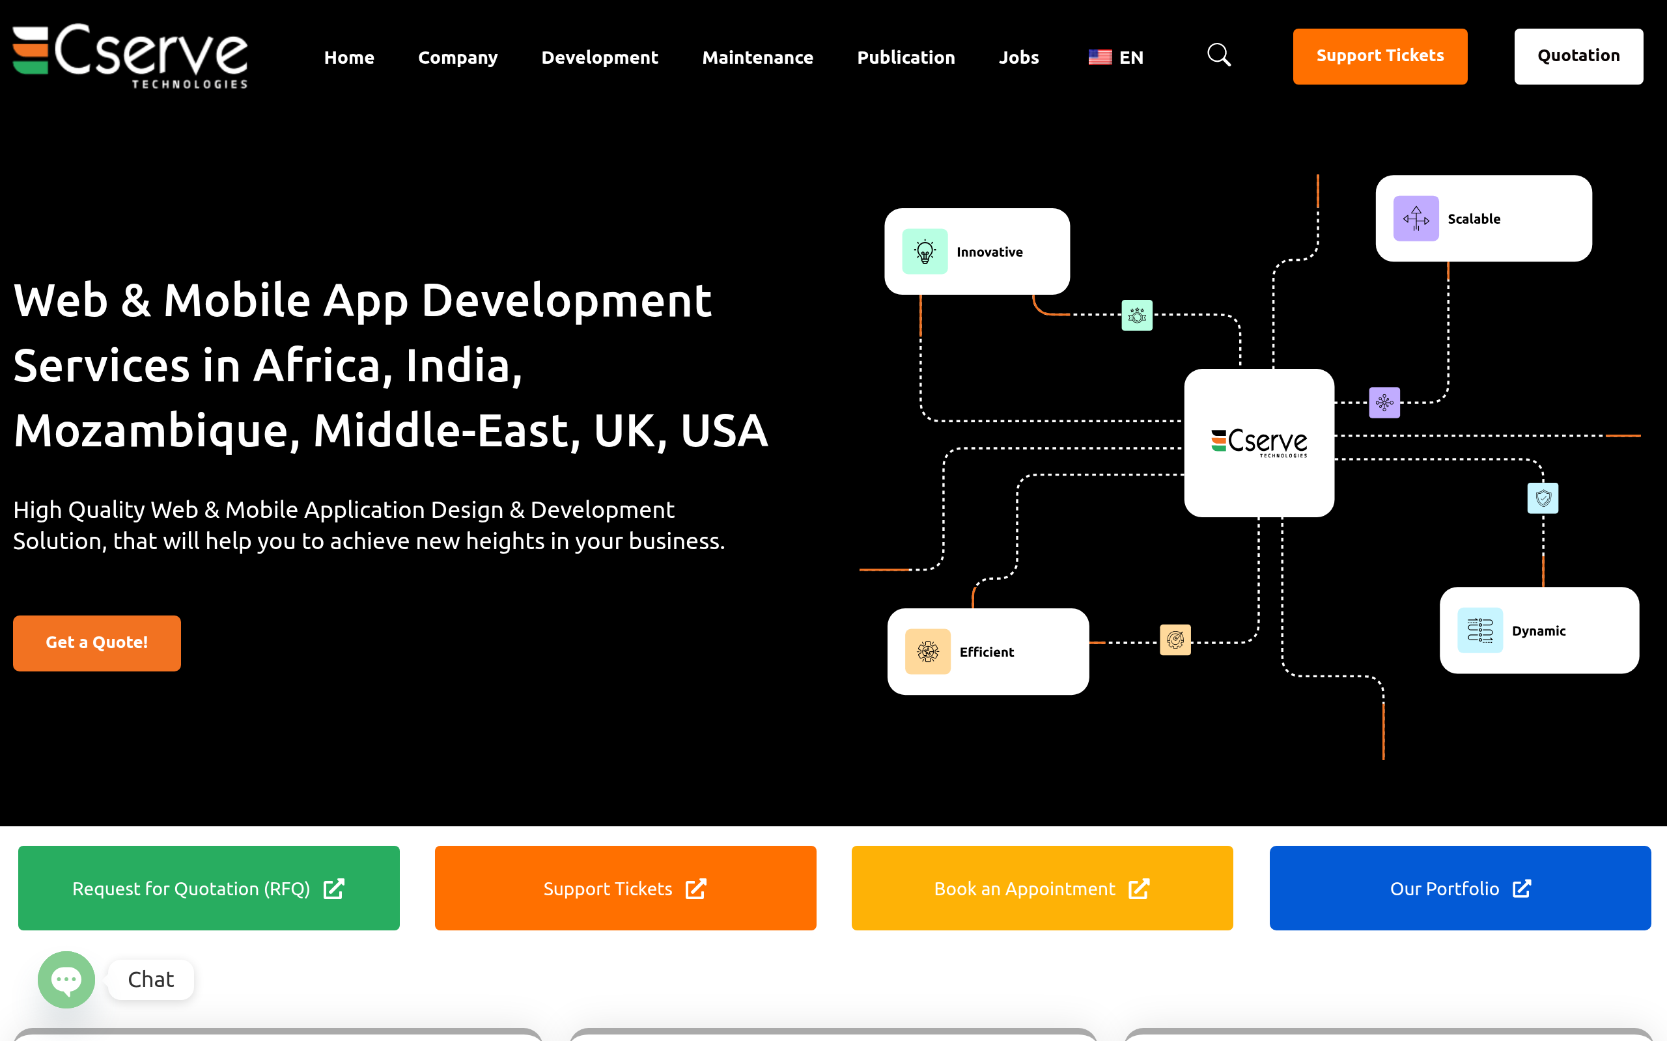Click the Efficient card label
Screen dimensions: 1667x1041
(x=987, y=652)
